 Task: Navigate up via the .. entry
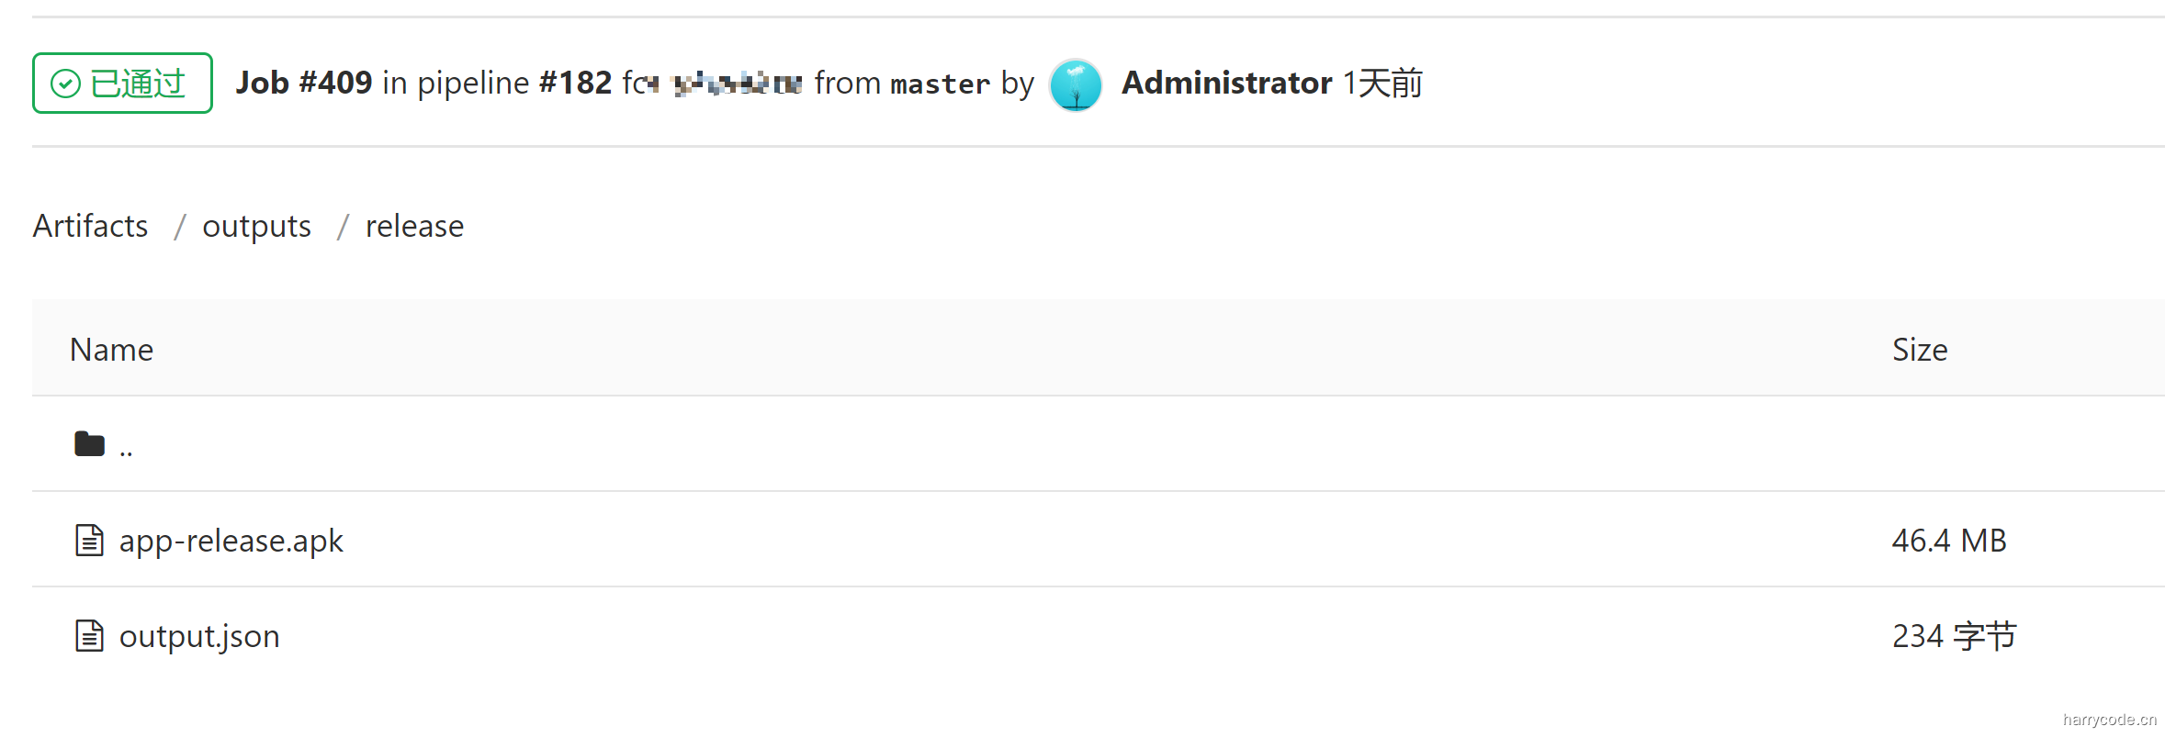click(126, 447)
